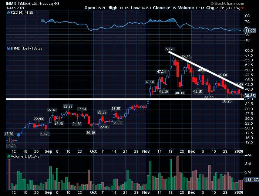This screenshot has height=196, width=259.
Task: Click the 29.38 September high label
Action: click(x=68, y=107)
